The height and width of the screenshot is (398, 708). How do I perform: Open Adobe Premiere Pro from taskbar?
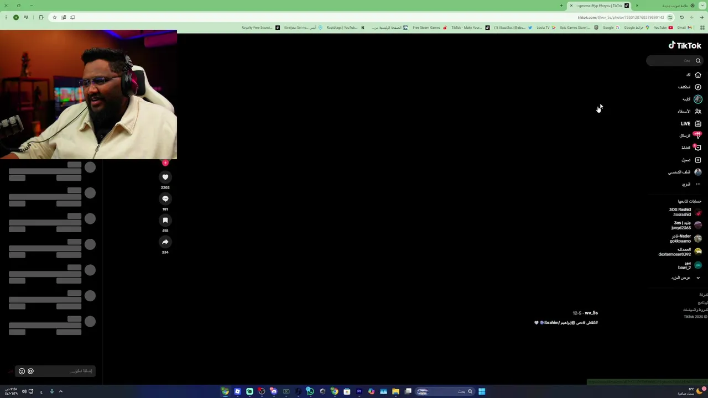pyautogui.click(x=359, y=391)
